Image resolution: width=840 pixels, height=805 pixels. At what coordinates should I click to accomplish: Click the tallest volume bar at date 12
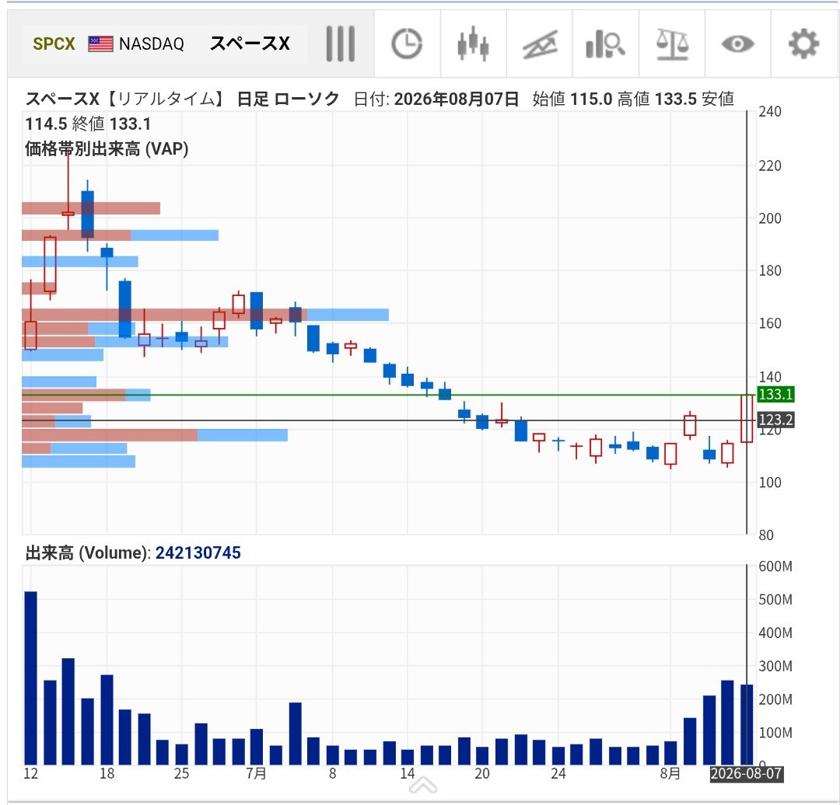tap(31, 678)
